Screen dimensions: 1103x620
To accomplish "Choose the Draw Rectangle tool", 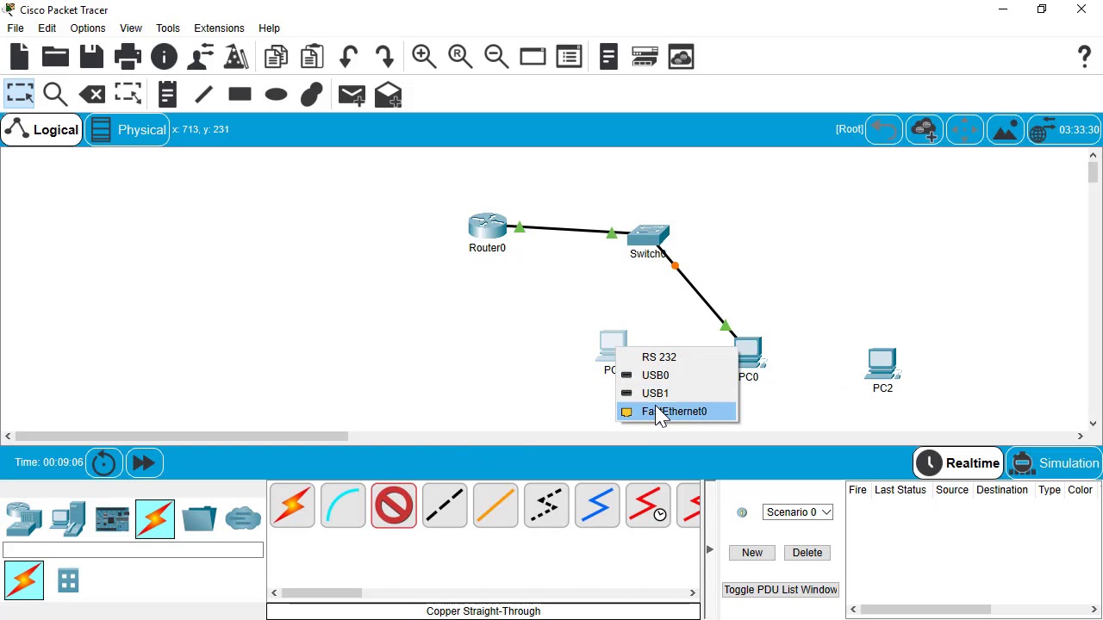I will point(240,94).
